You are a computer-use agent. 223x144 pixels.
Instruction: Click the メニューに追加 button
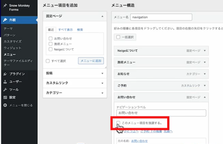(91, 61)
